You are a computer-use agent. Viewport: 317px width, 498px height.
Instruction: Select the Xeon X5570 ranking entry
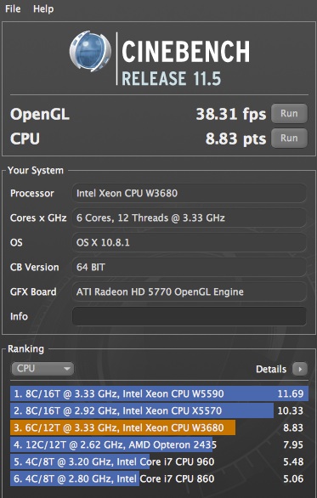coord(159,410)
